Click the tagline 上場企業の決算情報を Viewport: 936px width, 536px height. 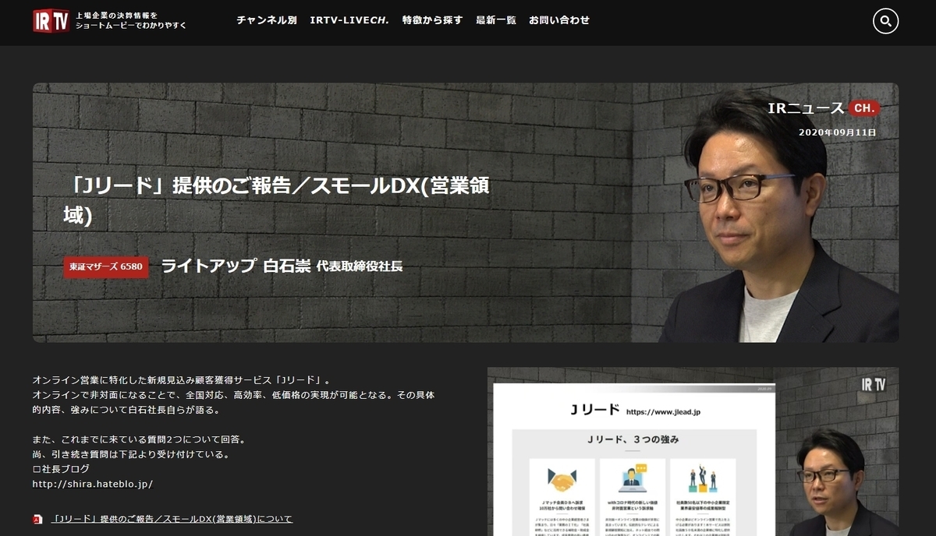pyautogui.click(x=116, y=15)
